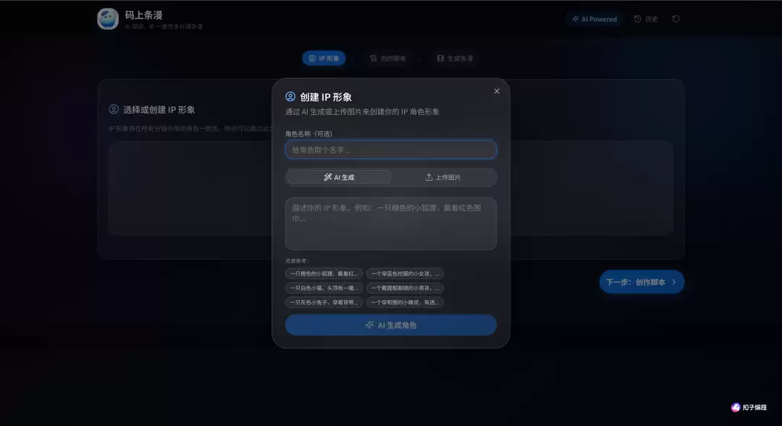Pick the 一只灰色小兔子 inspiration chip

(x=324, y=302)
